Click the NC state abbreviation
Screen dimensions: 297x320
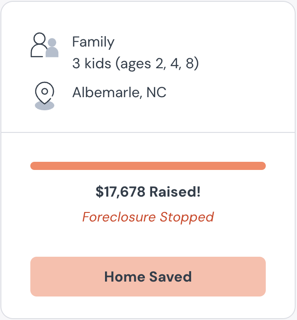pyautogui.click(x=156, y=93)
